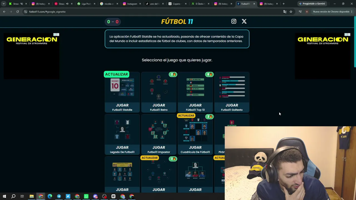Viewport: 356px width, 200px height.
Task: Focus the address bar showing futbol11.com
Action: tap(153, 12)
